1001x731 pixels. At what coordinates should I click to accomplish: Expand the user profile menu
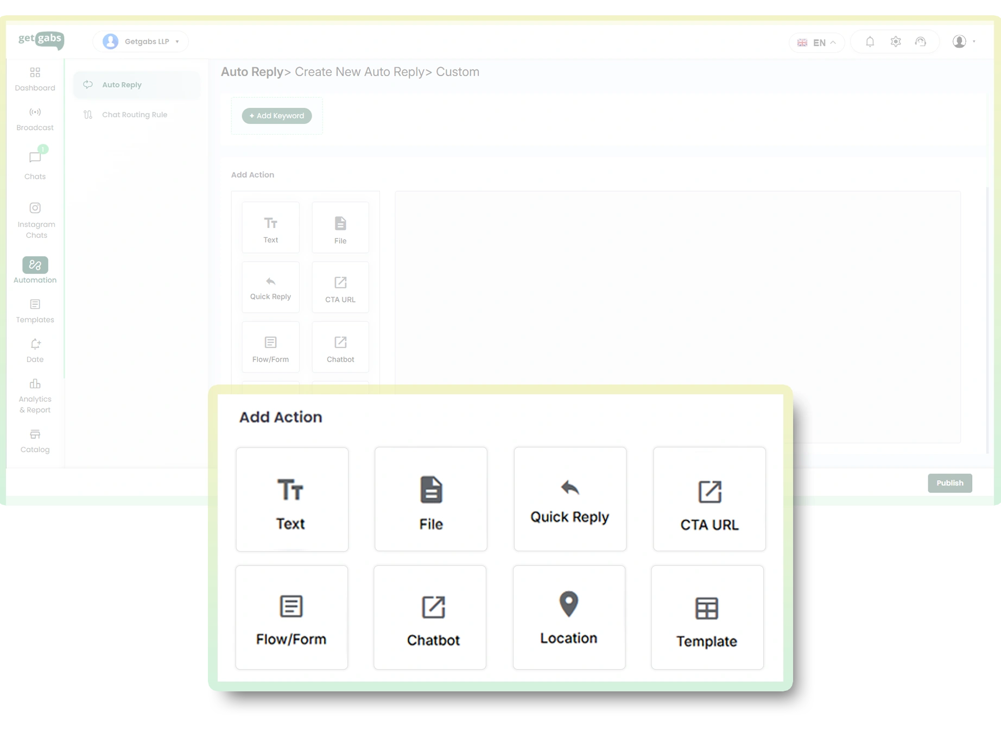[x=964, y=42]
